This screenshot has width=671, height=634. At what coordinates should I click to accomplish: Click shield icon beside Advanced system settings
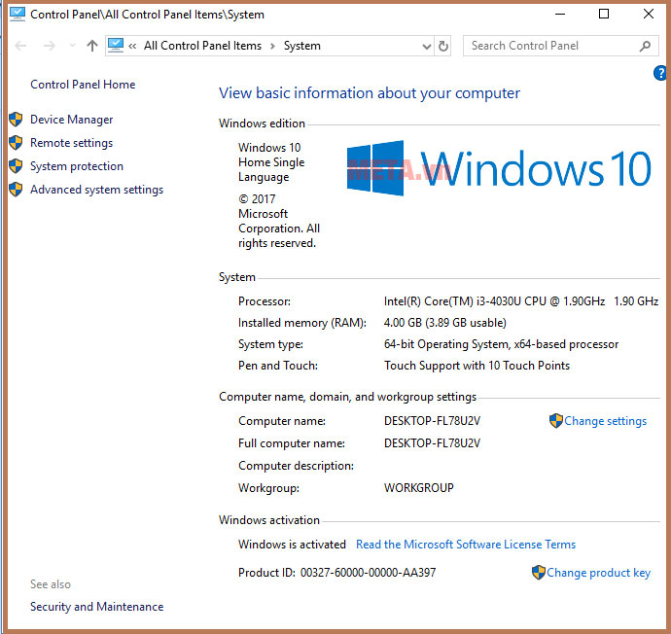[x=16, y=189]
